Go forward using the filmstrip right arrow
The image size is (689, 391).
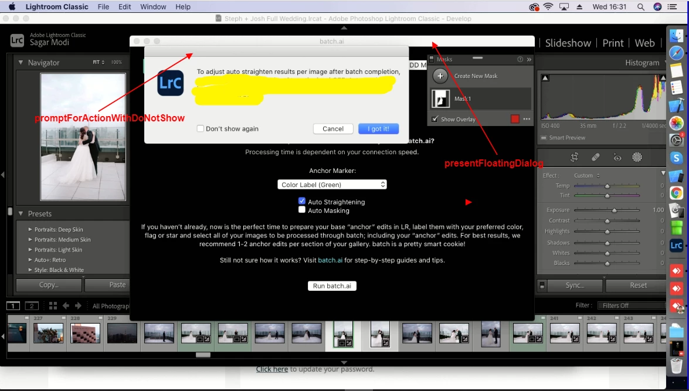pos(78,306)
